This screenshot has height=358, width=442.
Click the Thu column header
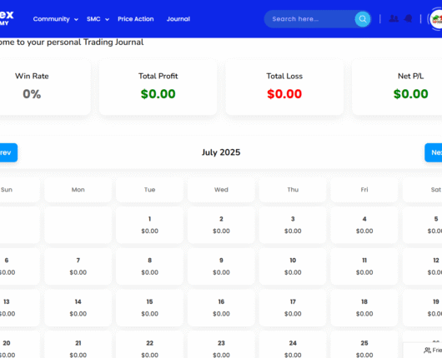(293, 190)
